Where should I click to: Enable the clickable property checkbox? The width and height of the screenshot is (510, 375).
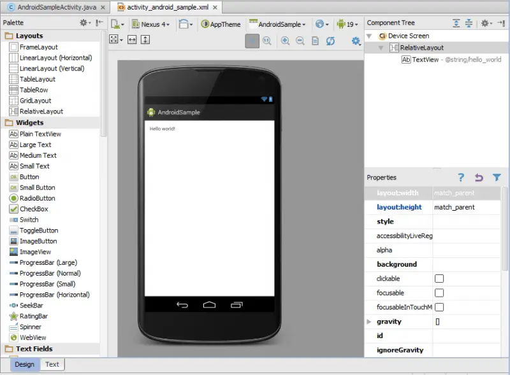(439, 279)
